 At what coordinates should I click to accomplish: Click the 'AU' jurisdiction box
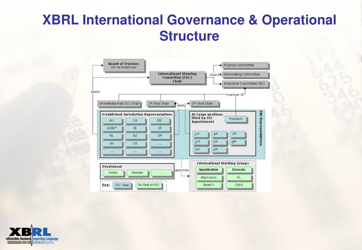coord(111,120)
